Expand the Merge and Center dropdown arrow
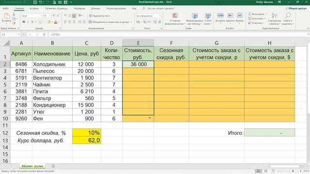 point(131,22)
